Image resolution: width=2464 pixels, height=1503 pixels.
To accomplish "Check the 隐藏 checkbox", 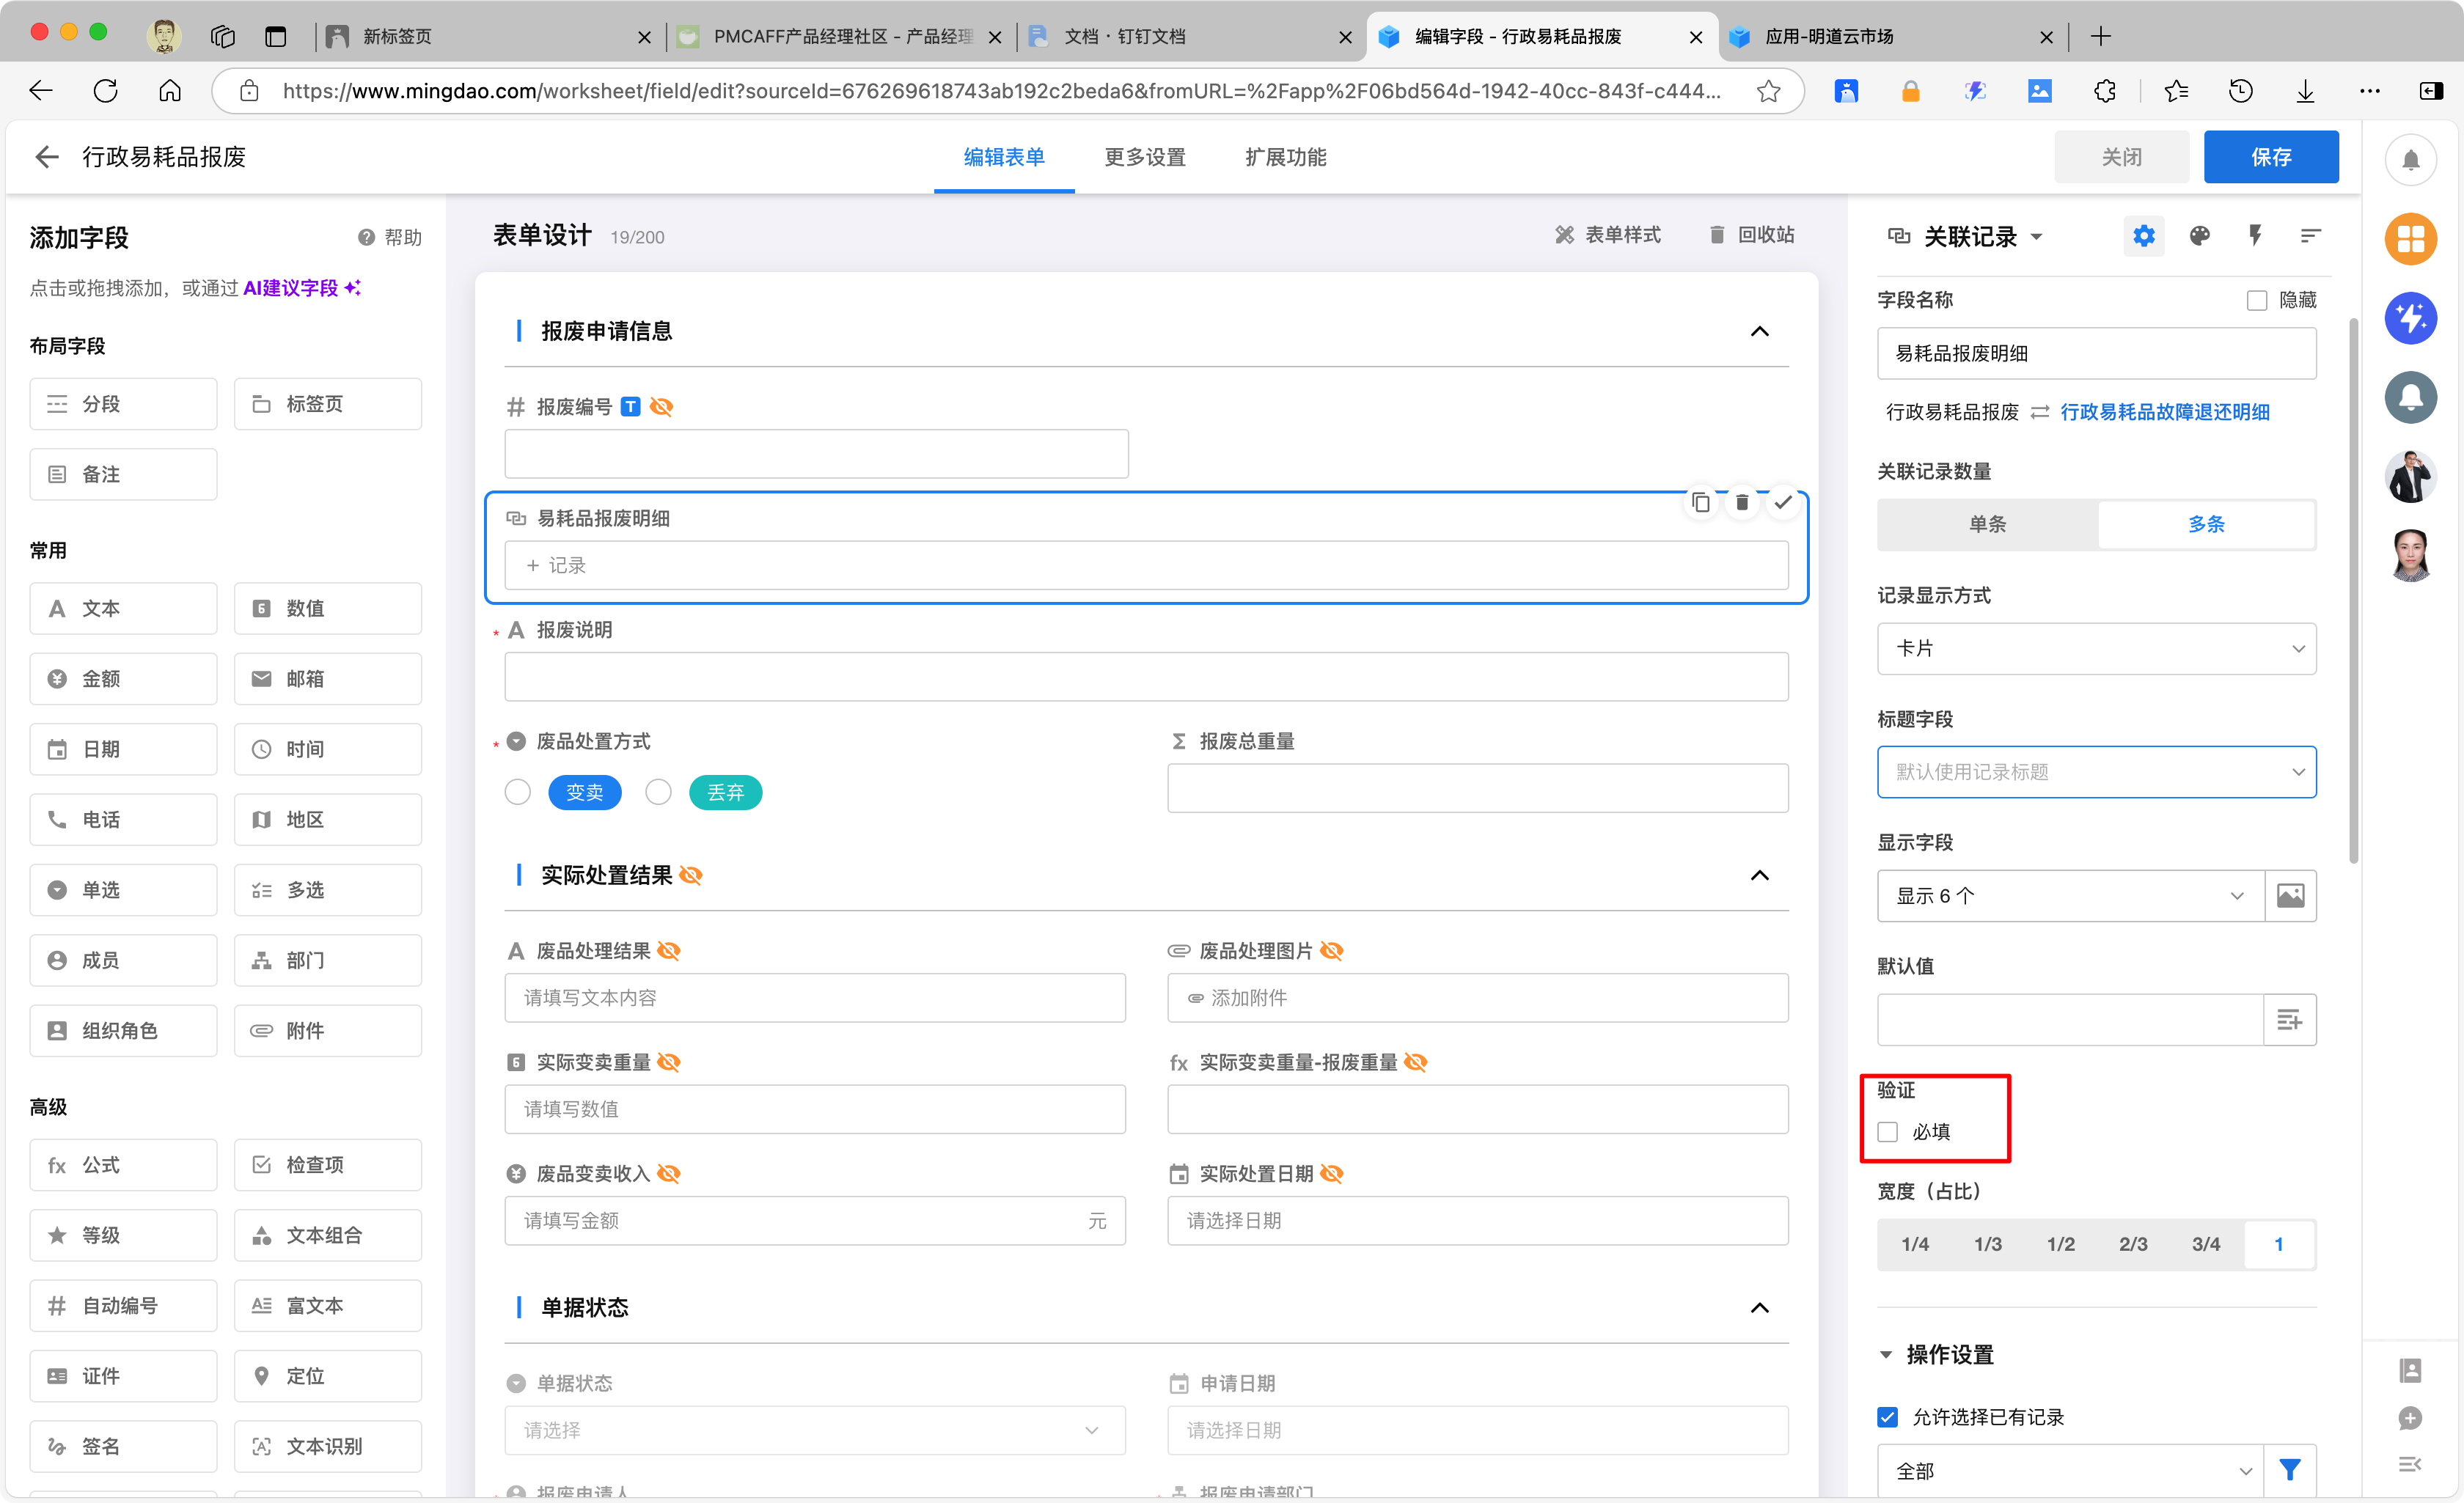I will (x=2256, y=300).
